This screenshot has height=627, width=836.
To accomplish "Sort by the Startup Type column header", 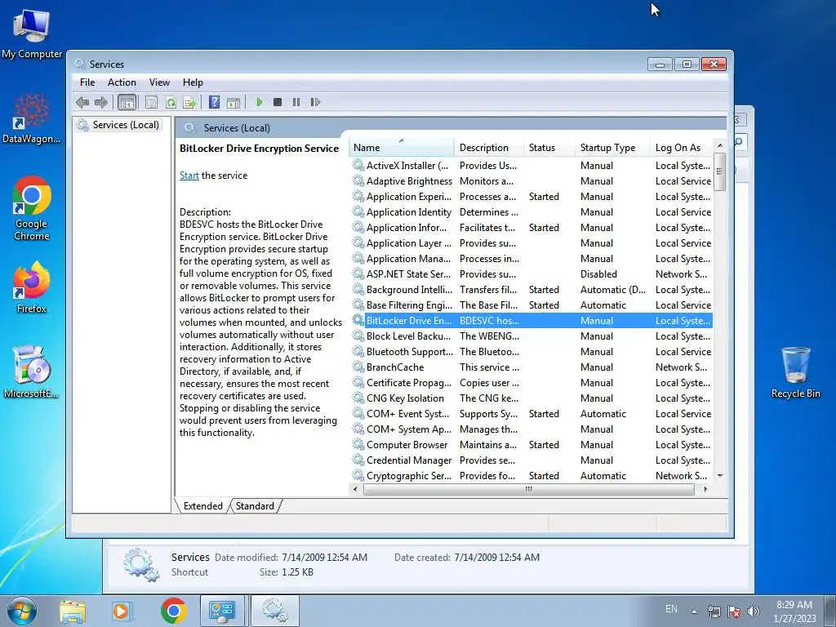I will pyautogui.click(x=612, y=148).
